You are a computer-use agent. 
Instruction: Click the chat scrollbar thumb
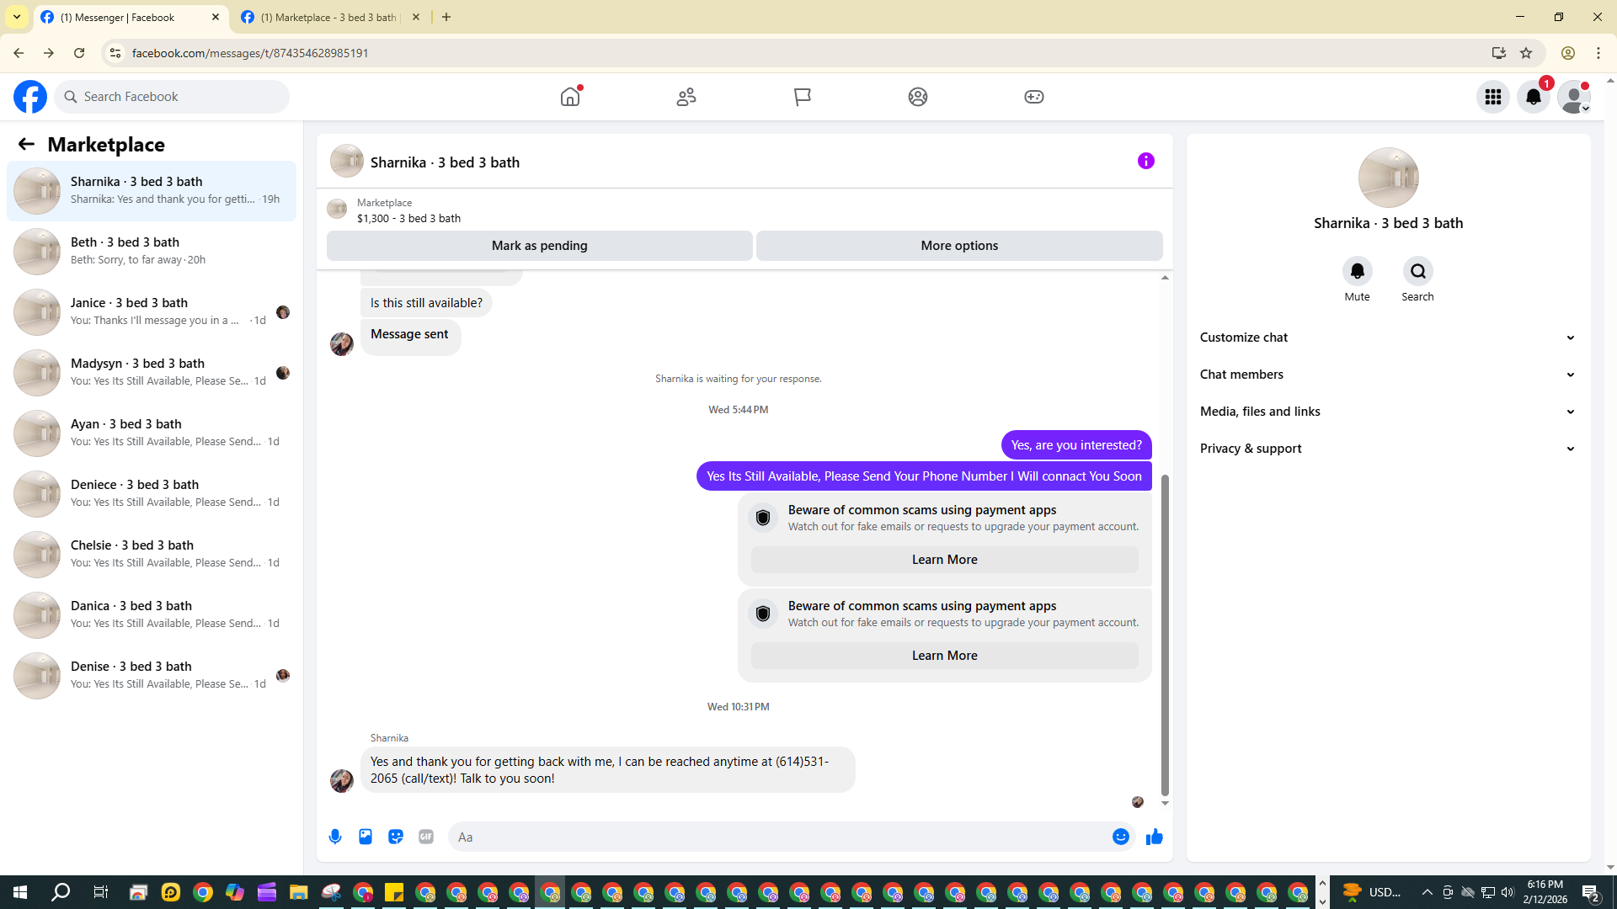pos(1165,635)
